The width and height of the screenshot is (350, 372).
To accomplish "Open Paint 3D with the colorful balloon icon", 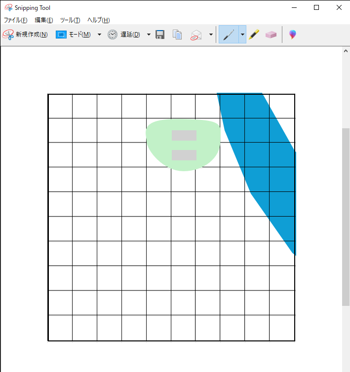I will (293, 35).
